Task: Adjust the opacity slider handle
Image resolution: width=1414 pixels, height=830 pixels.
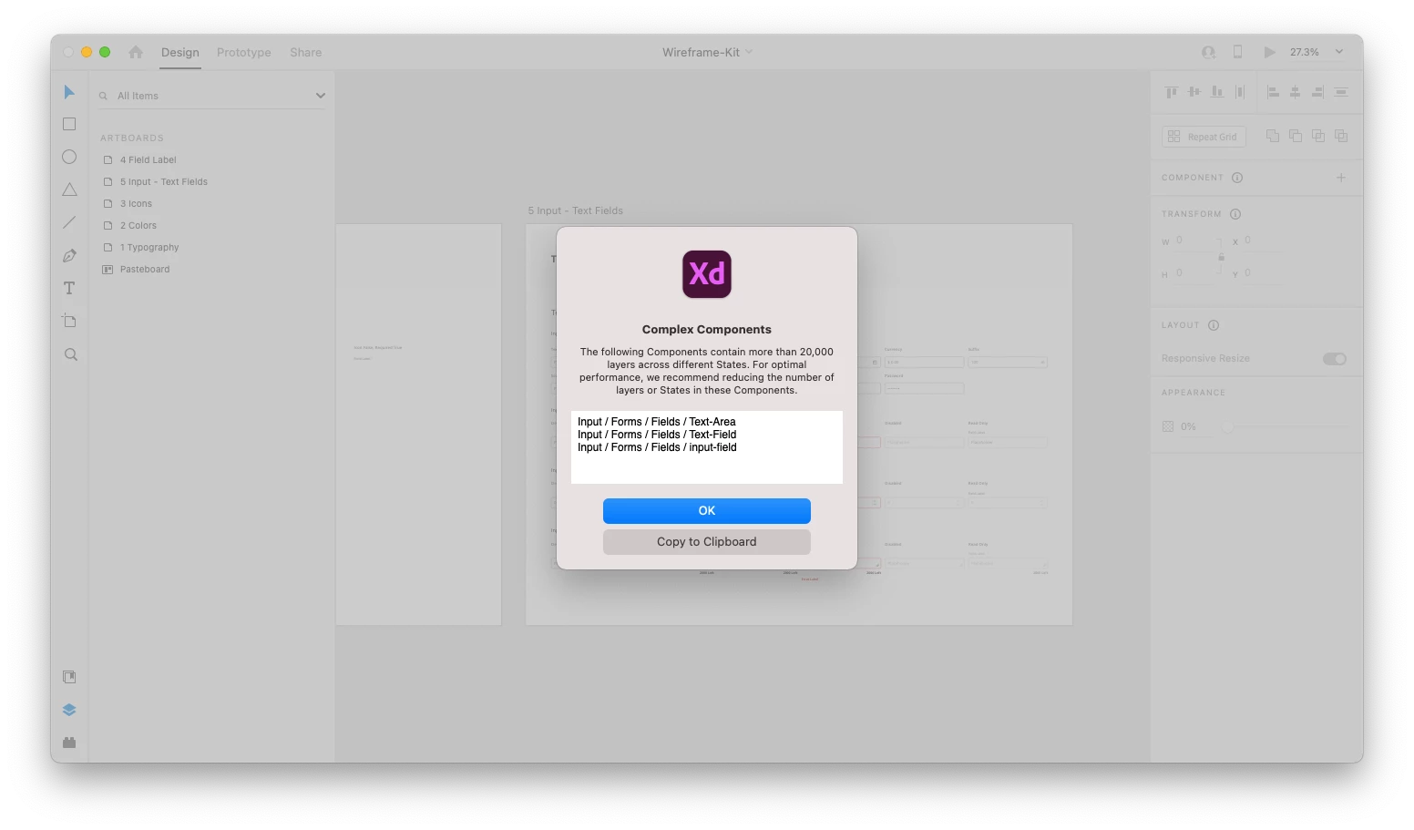Action: pos(1228,426)
